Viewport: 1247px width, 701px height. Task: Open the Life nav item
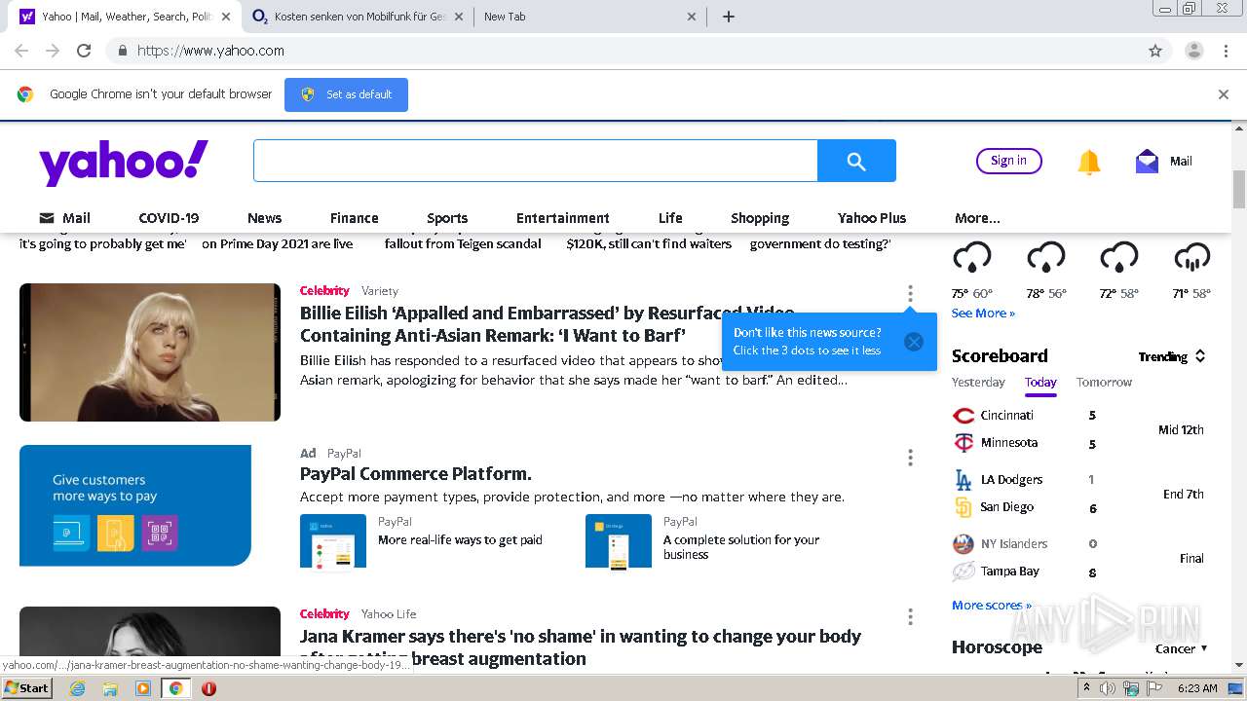670,218
